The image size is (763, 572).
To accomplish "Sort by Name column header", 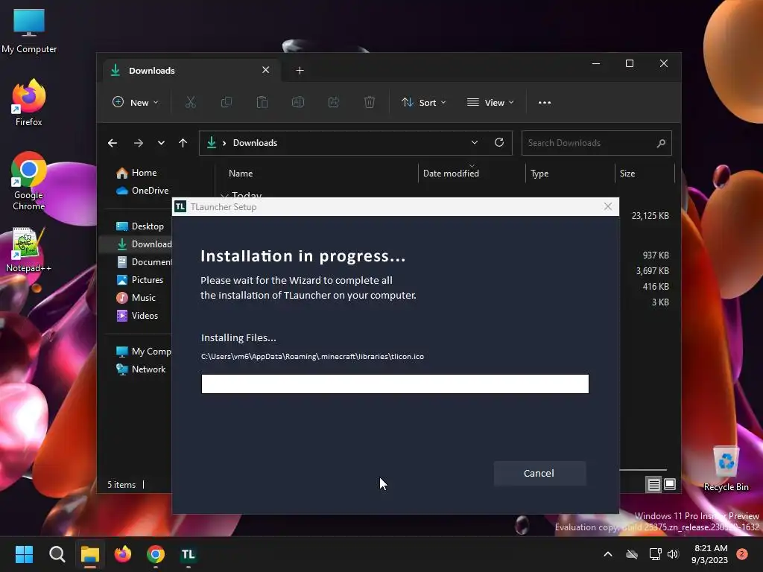I will point(241,174).
